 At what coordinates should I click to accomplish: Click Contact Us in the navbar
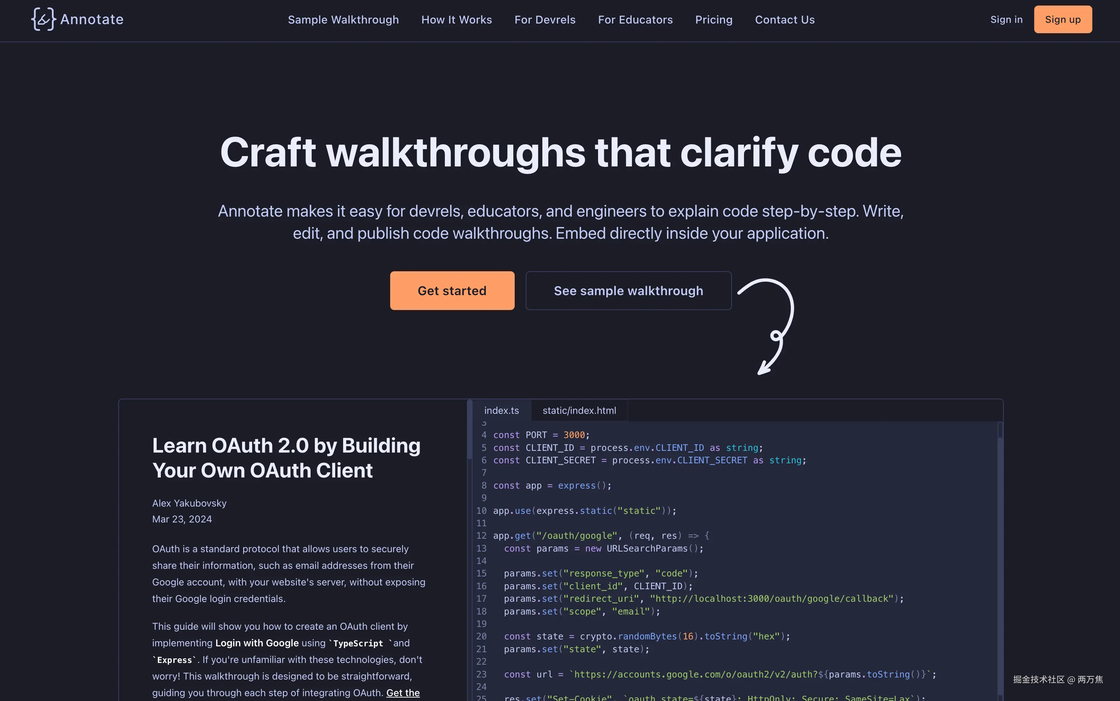pos(784,19)
